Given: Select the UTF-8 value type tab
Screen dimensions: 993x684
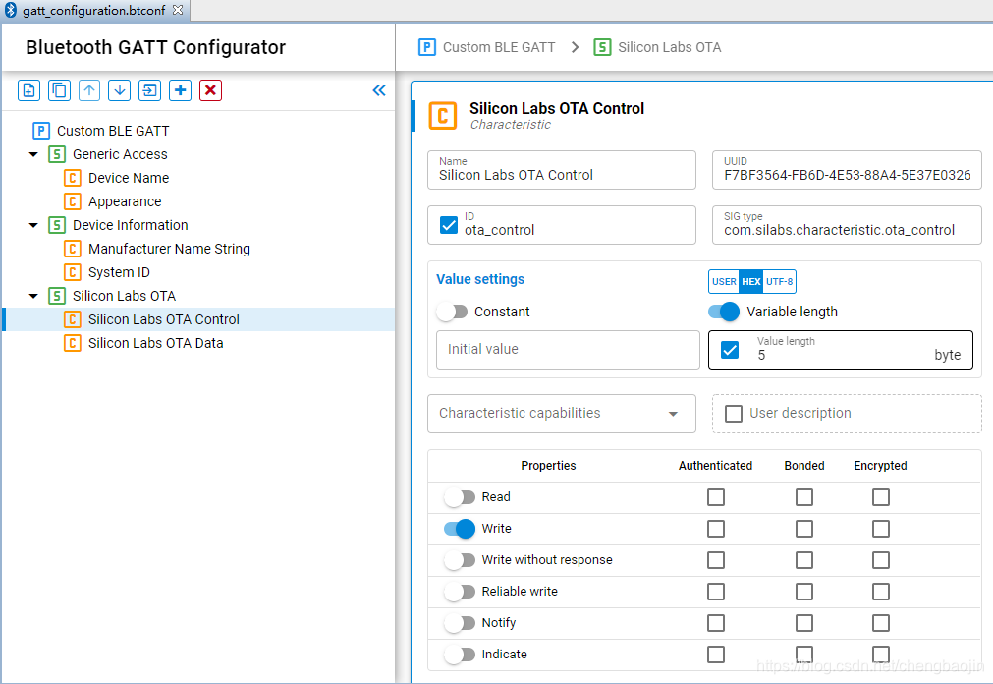Looking at the screenshot, I should click(x=780, y=281).
